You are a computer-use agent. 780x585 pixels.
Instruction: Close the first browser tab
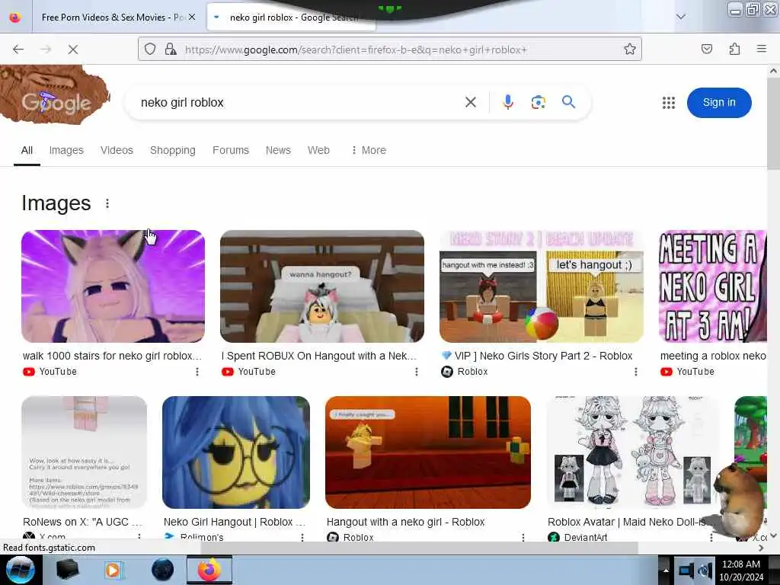(192, 17)
